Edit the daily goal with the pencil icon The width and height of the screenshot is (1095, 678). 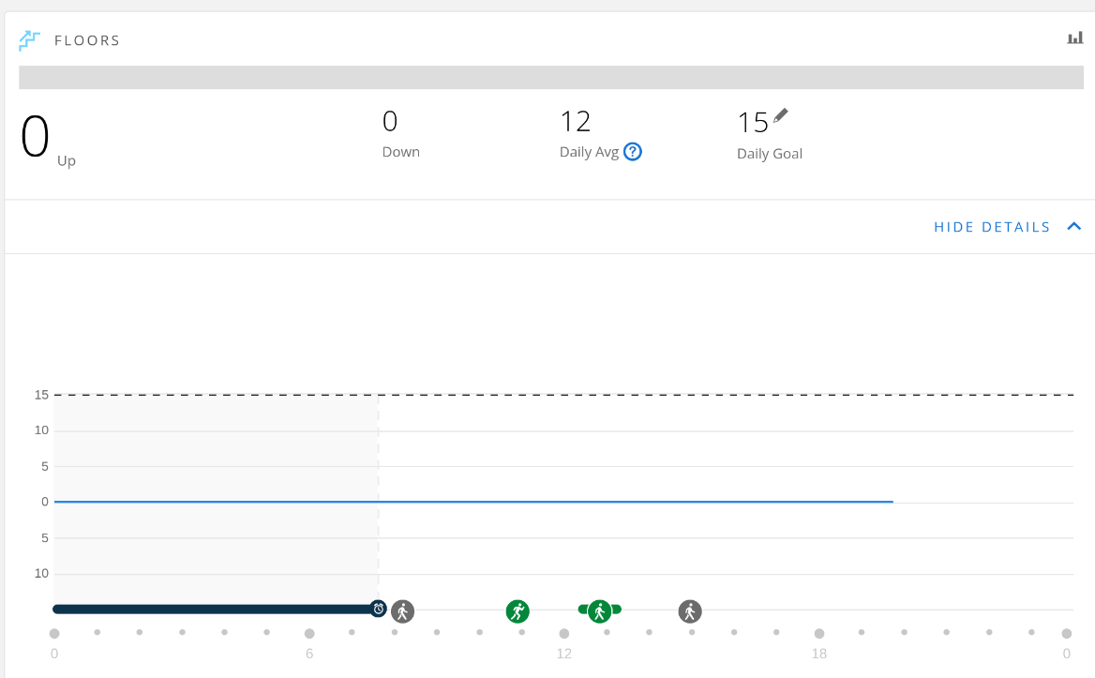(781, 115)
